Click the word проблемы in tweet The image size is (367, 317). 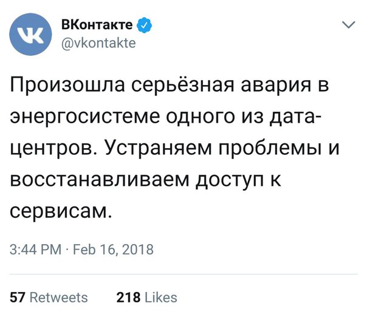point(270,149)
